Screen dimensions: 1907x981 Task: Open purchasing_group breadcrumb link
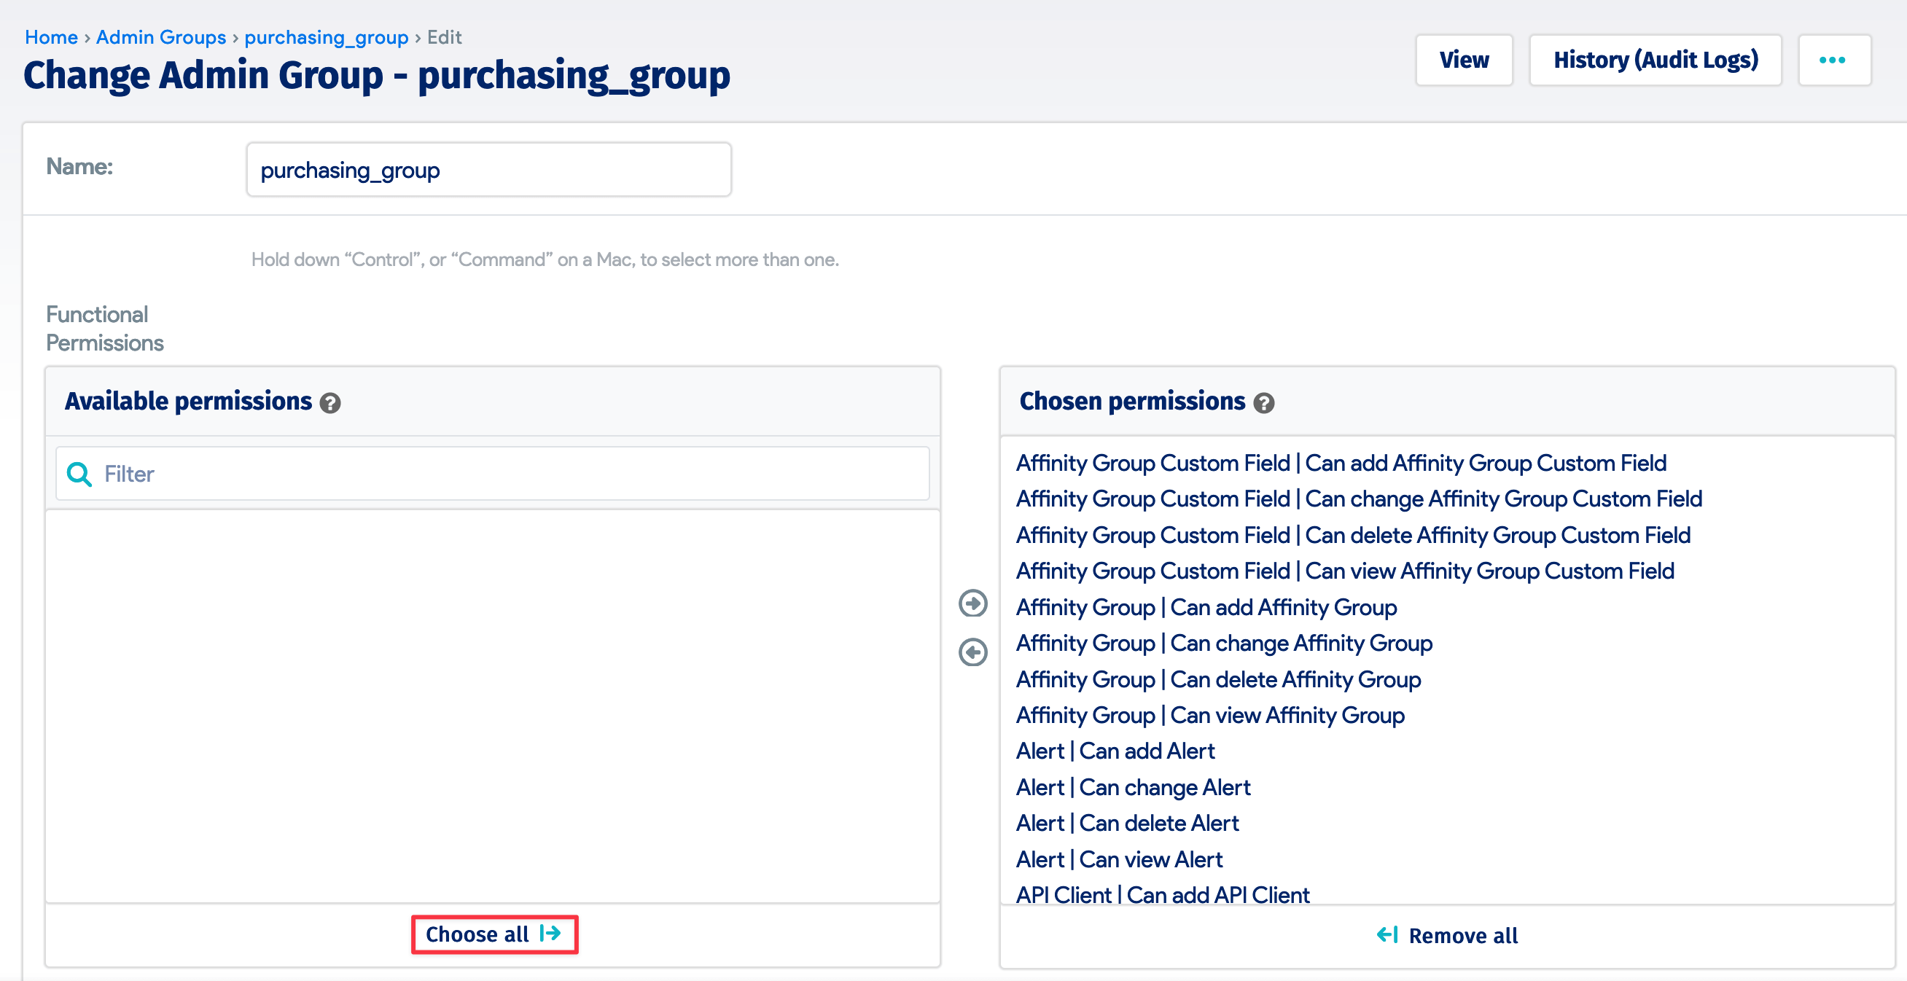pyautogui.click(x=327, y=37)
